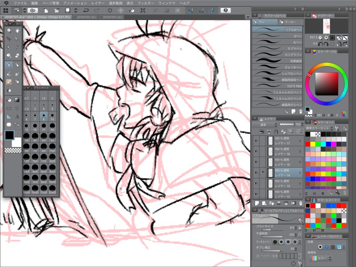The image size is (356, 267).
Task: Click the canvas tab list dropdown arrow
Action: click(x=248, y=17)
